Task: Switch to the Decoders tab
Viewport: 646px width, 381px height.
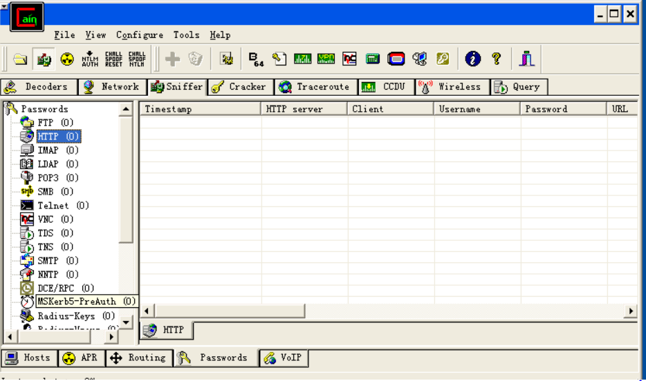Action: [x=39, y=87]
